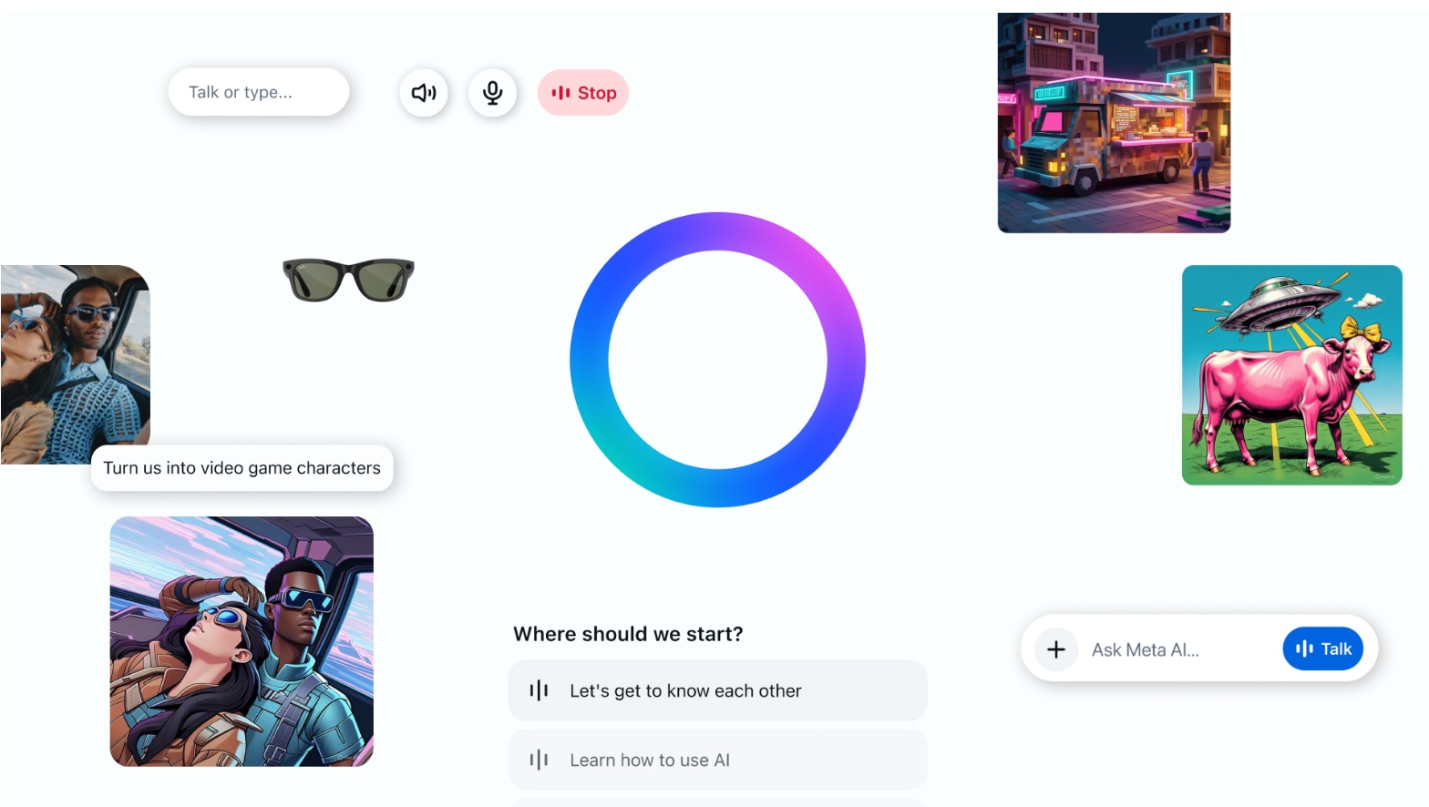Click the Turn us into video game characters bubble
The image size is (1429, 807).
pos(242,468)
